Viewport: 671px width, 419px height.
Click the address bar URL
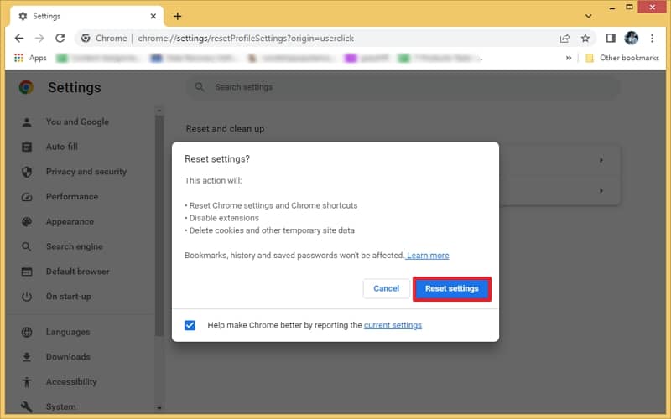(246, 38)
